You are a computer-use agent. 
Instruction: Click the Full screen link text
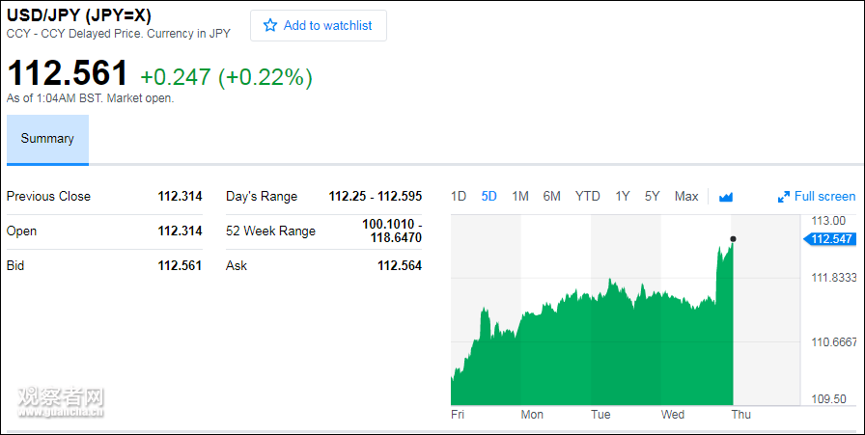pos(824,197)
